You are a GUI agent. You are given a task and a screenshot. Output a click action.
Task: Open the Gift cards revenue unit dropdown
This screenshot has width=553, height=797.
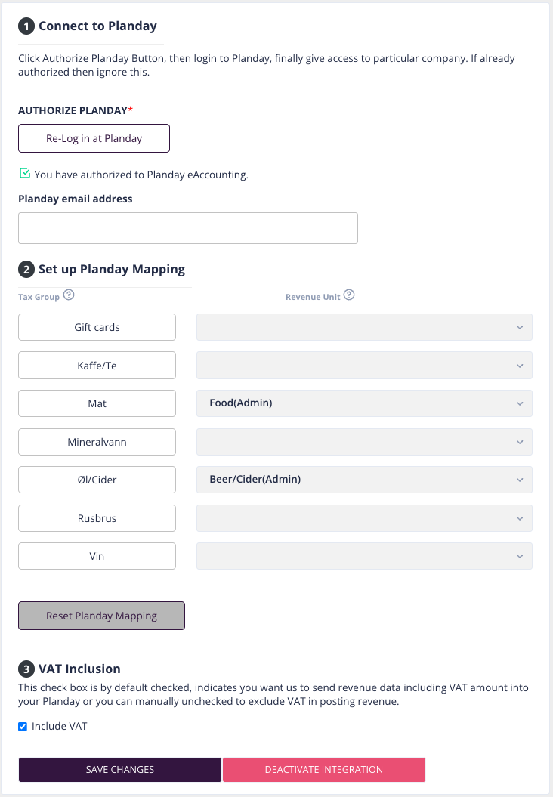tap(364, 327)
